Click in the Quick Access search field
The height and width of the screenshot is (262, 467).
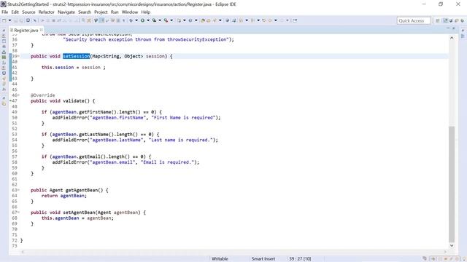(x=414, y=21)
